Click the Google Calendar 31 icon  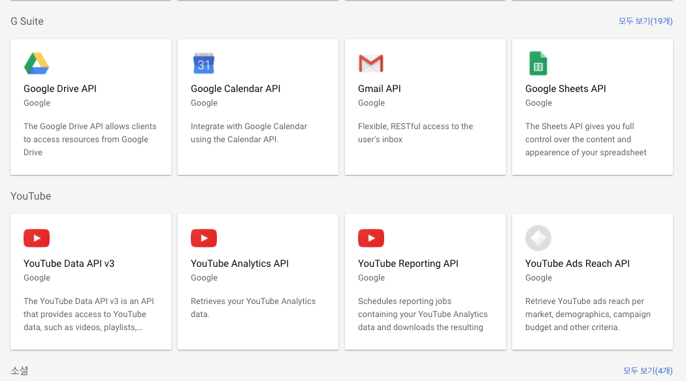click(x=204, y=63)
